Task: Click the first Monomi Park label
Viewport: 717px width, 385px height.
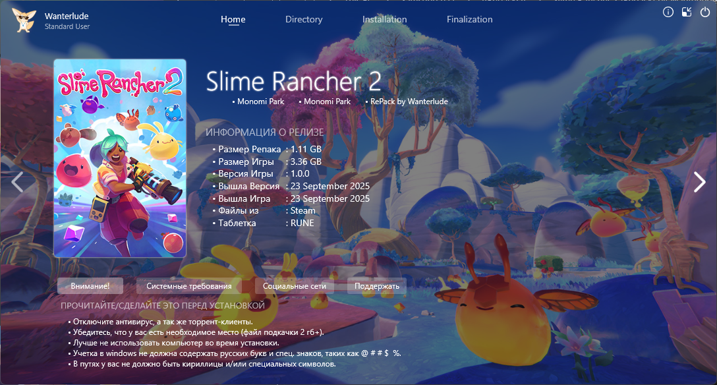Action: [x=261, y=102]
